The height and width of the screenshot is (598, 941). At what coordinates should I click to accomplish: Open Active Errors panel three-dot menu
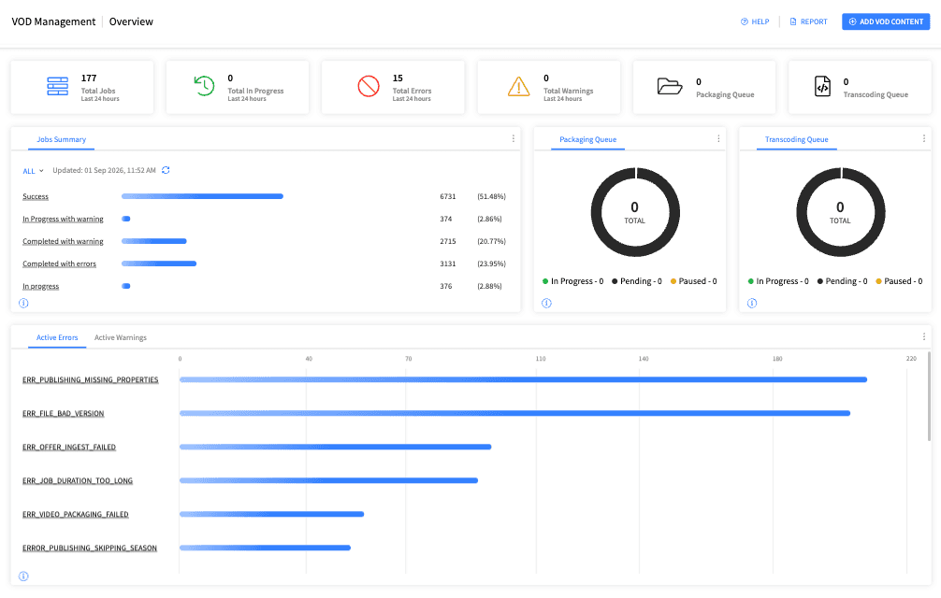923,336
